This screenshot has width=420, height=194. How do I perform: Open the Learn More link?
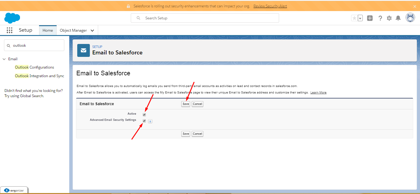click(x=318, y=92)
